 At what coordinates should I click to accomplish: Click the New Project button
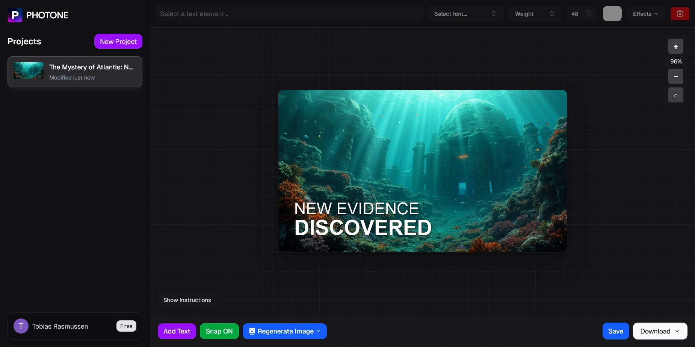[118, 42]
